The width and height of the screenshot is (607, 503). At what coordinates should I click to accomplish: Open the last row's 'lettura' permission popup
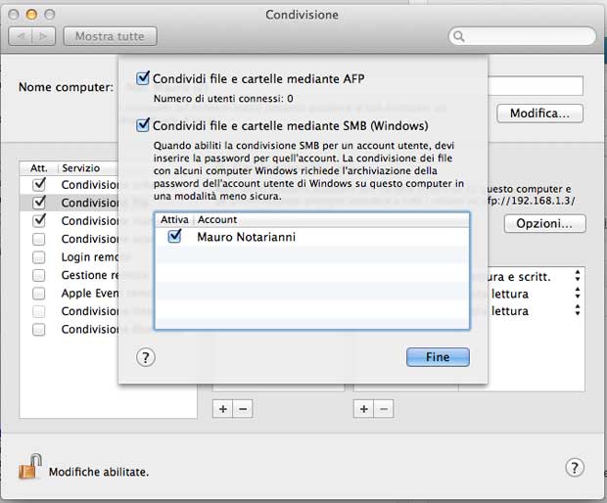(578, 310)
